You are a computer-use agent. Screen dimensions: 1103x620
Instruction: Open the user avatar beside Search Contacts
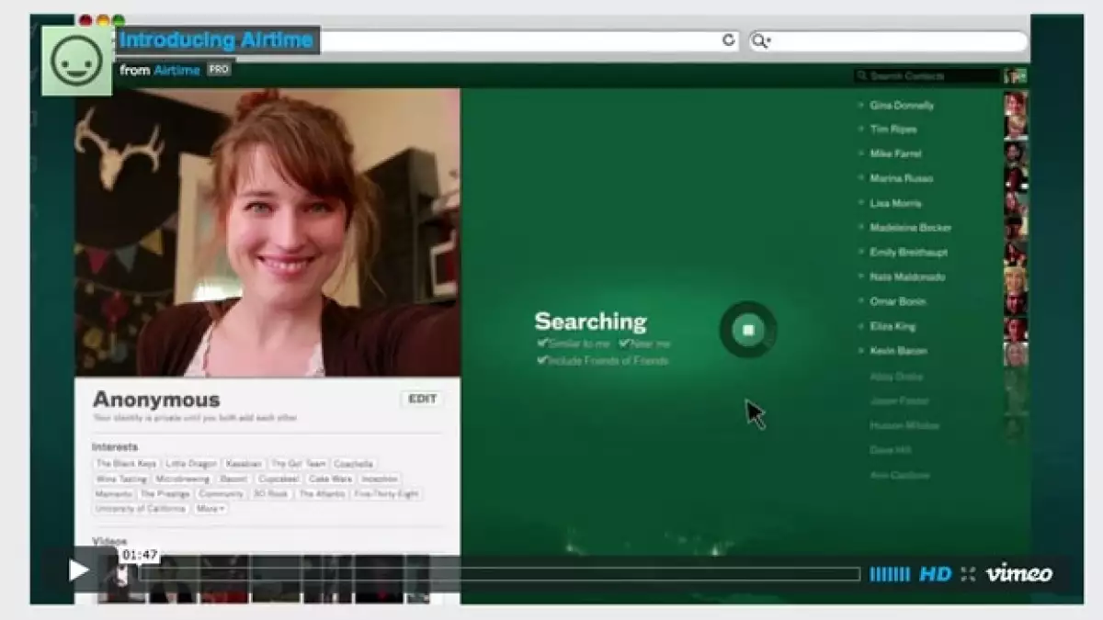point(1015,76)
